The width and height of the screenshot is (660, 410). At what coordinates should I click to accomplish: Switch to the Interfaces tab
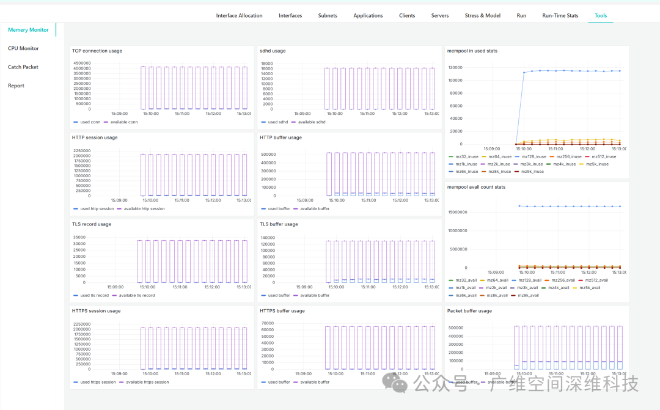[290, 15]
